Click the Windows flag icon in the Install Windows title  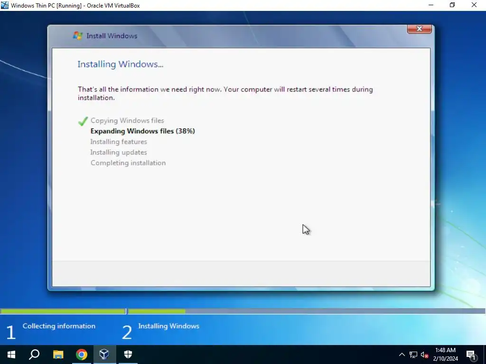click(77, 36)
